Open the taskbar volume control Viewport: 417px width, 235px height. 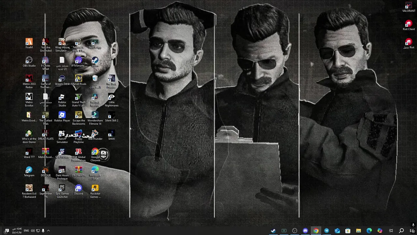33,231
